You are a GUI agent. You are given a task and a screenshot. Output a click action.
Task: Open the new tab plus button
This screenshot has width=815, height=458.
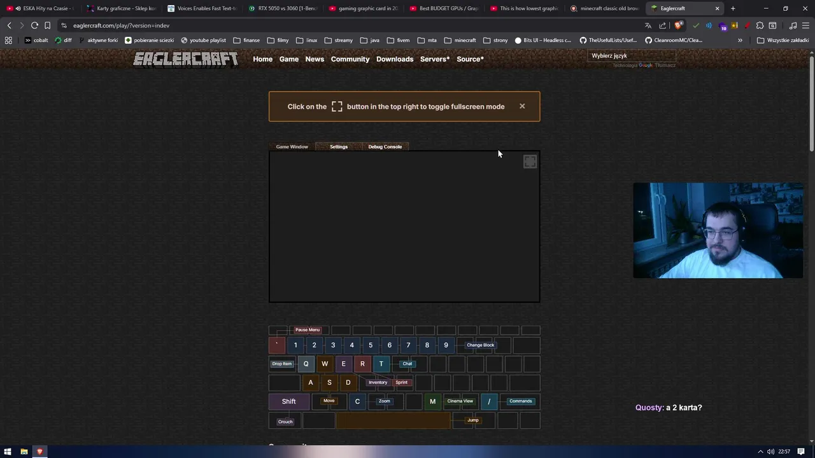coord(733,8)
